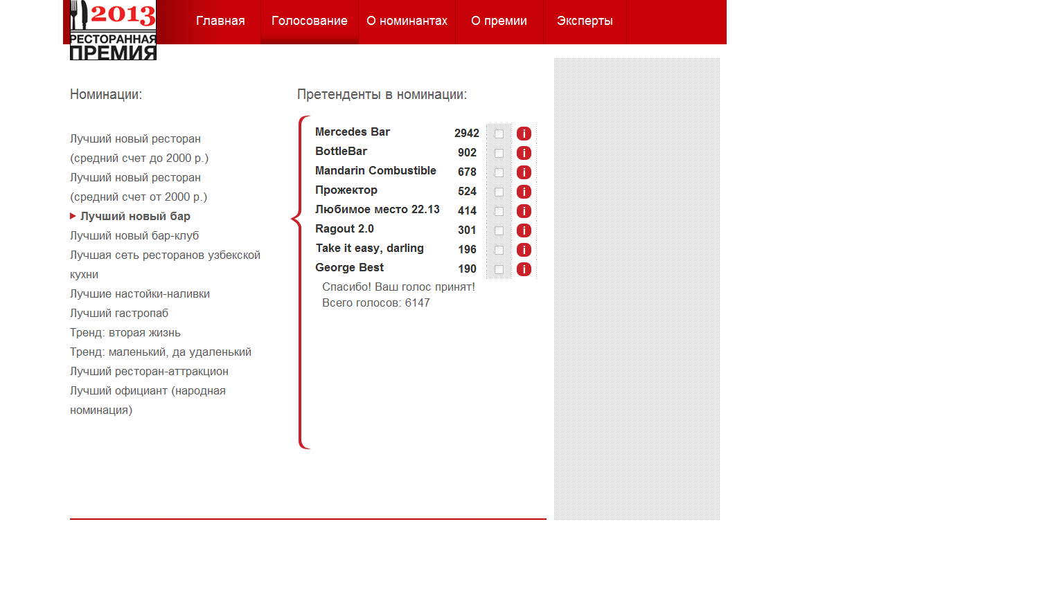The image size is (1064, 598).
Task: Select the Лучший гастропаб nomination
Action: click(x=119, y=314)
